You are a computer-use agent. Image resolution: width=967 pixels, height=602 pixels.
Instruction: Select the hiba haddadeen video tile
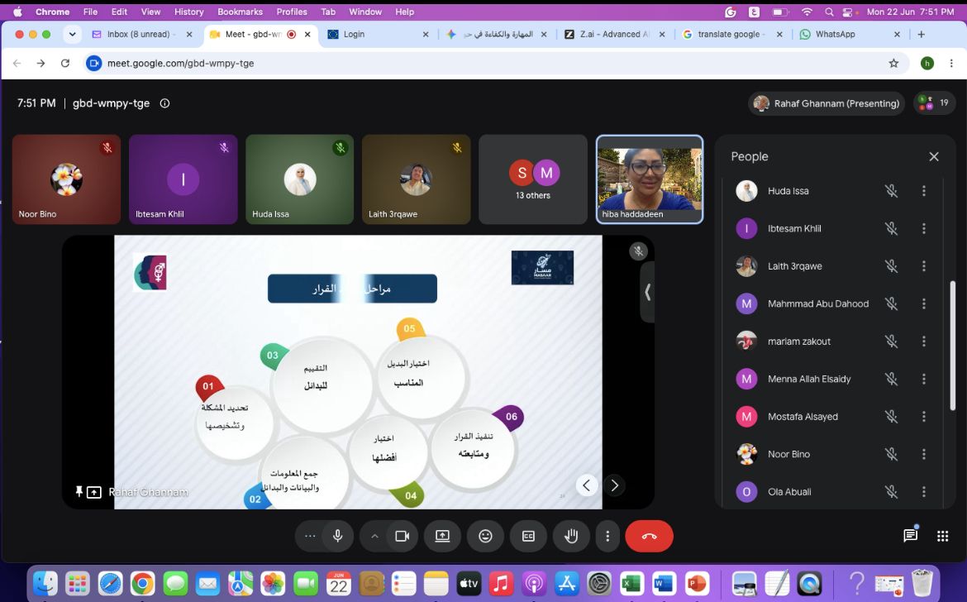click(650, 179)
